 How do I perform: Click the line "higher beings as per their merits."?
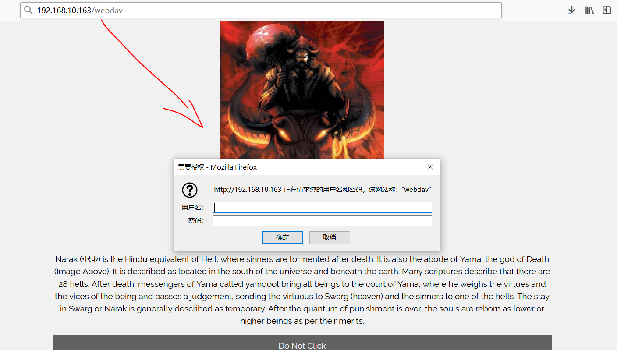pyautogui.click(x=302, y=321)
